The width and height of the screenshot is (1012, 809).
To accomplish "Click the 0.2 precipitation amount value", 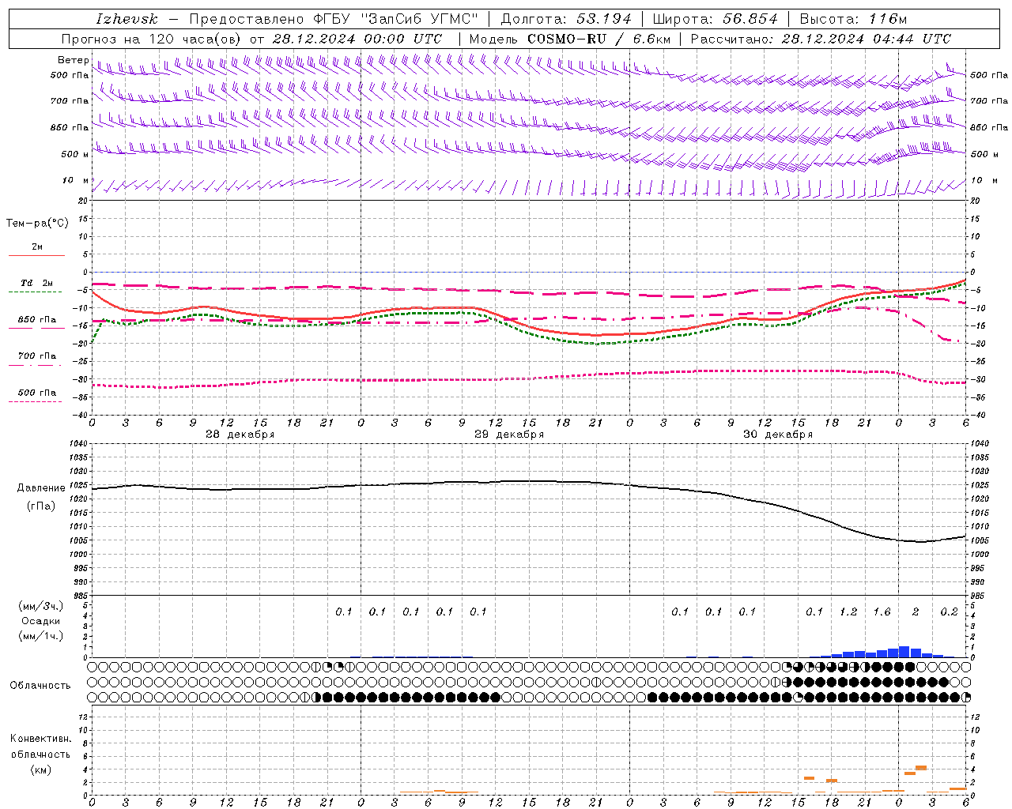I will 949,612.
